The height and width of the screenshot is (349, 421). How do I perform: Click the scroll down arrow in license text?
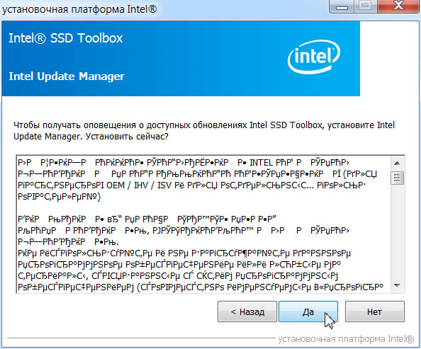click(x=397, y=285)
